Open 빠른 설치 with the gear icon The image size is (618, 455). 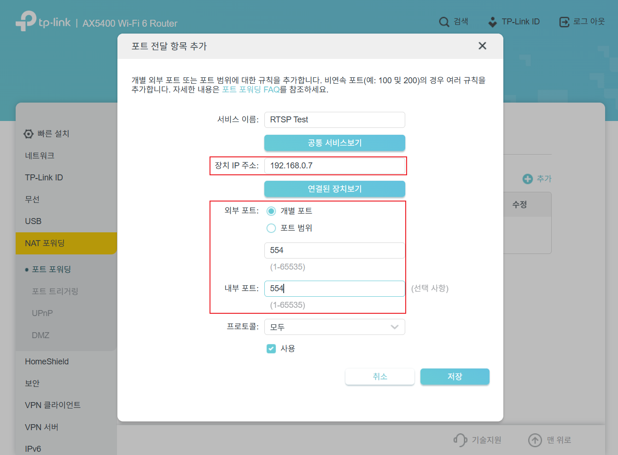pyautogui.click(x=29, y=134)
